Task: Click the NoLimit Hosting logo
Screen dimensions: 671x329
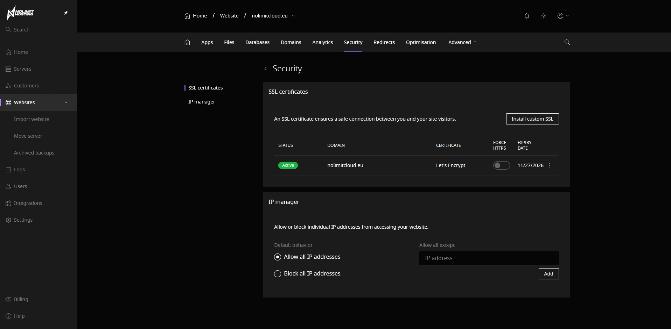Action: click(20, 13)
